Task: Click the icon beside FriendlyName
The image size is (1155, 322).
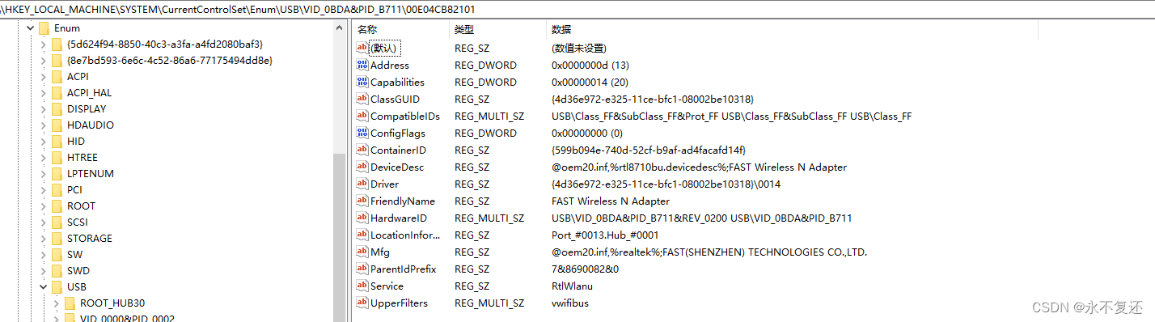Action: (362, 201)
